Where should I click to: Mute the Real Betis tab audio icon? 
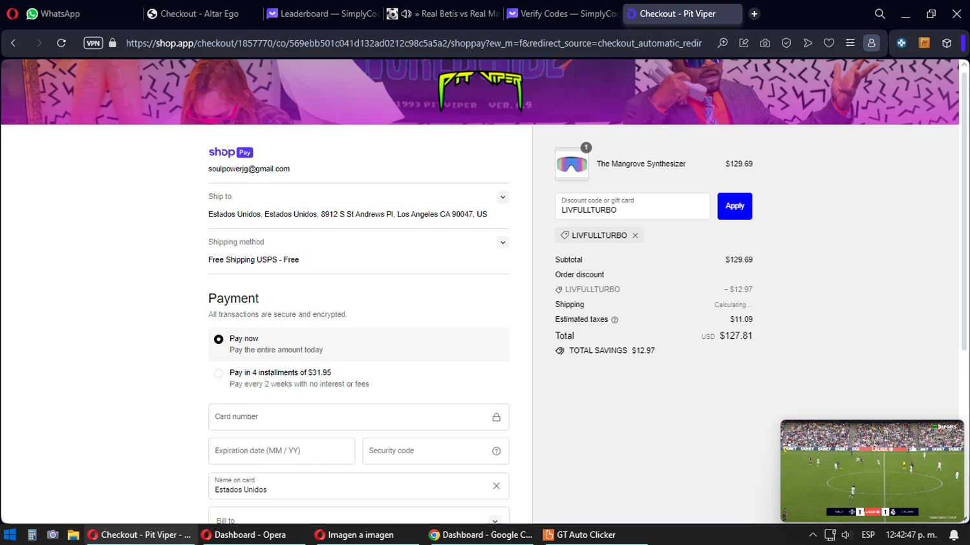click(x=407, y=14)
